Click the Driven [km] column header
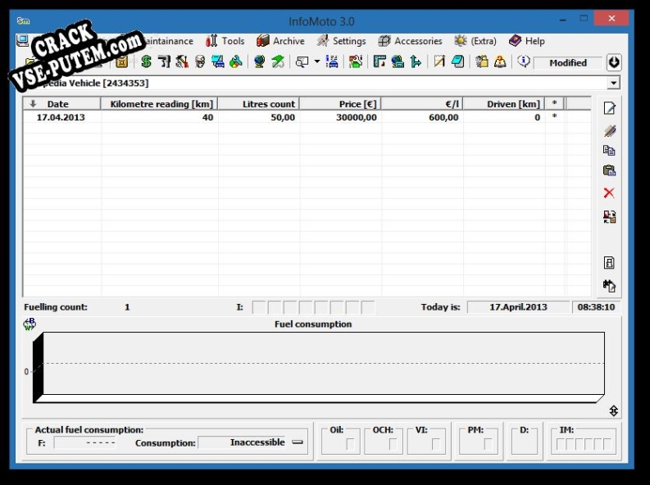650x485 pixels. pos(504,104)
